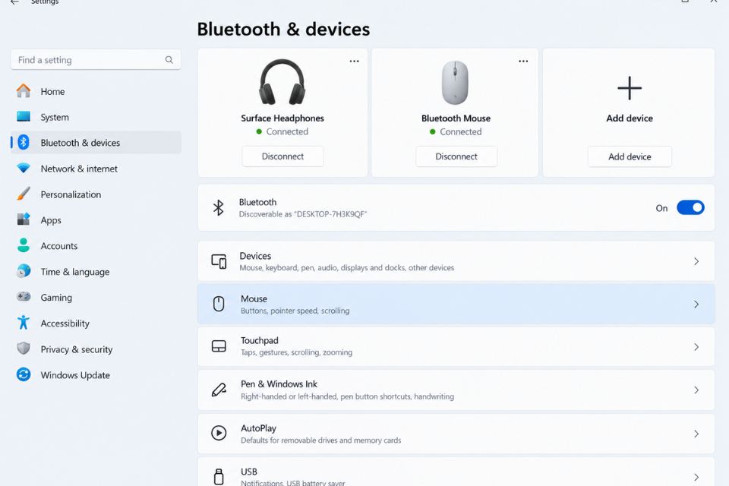Open Windows Update page

tap(96, 375)
